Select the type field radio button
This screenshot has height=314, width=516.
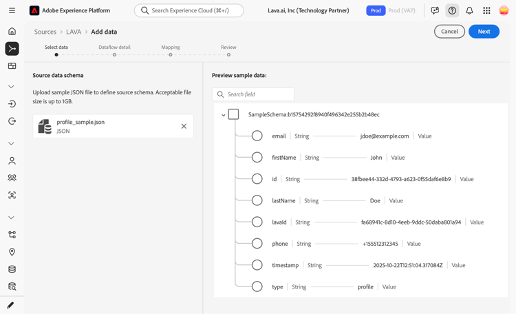tap(257, 286)
